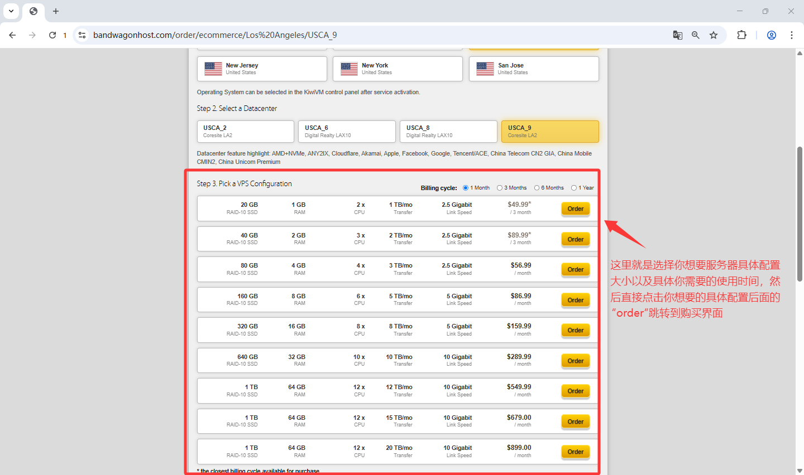The width and height of the screenshot is (804, 475).
Task: Select the 3 Months billing cycle
Action: 500,188
